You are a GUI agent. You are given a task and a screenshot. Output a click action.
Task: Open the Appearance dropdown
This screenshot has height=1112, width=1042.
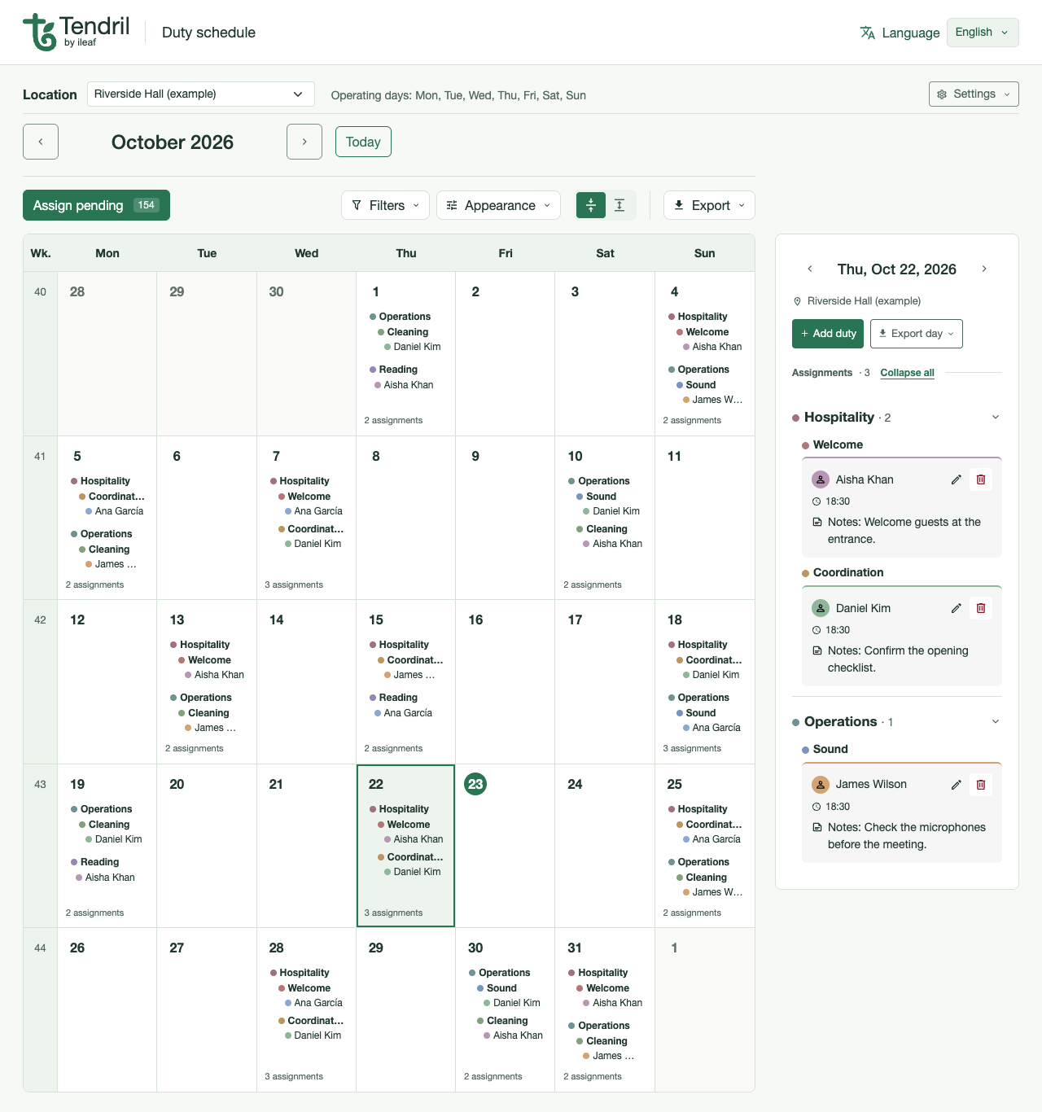click(x=498, y=205)
